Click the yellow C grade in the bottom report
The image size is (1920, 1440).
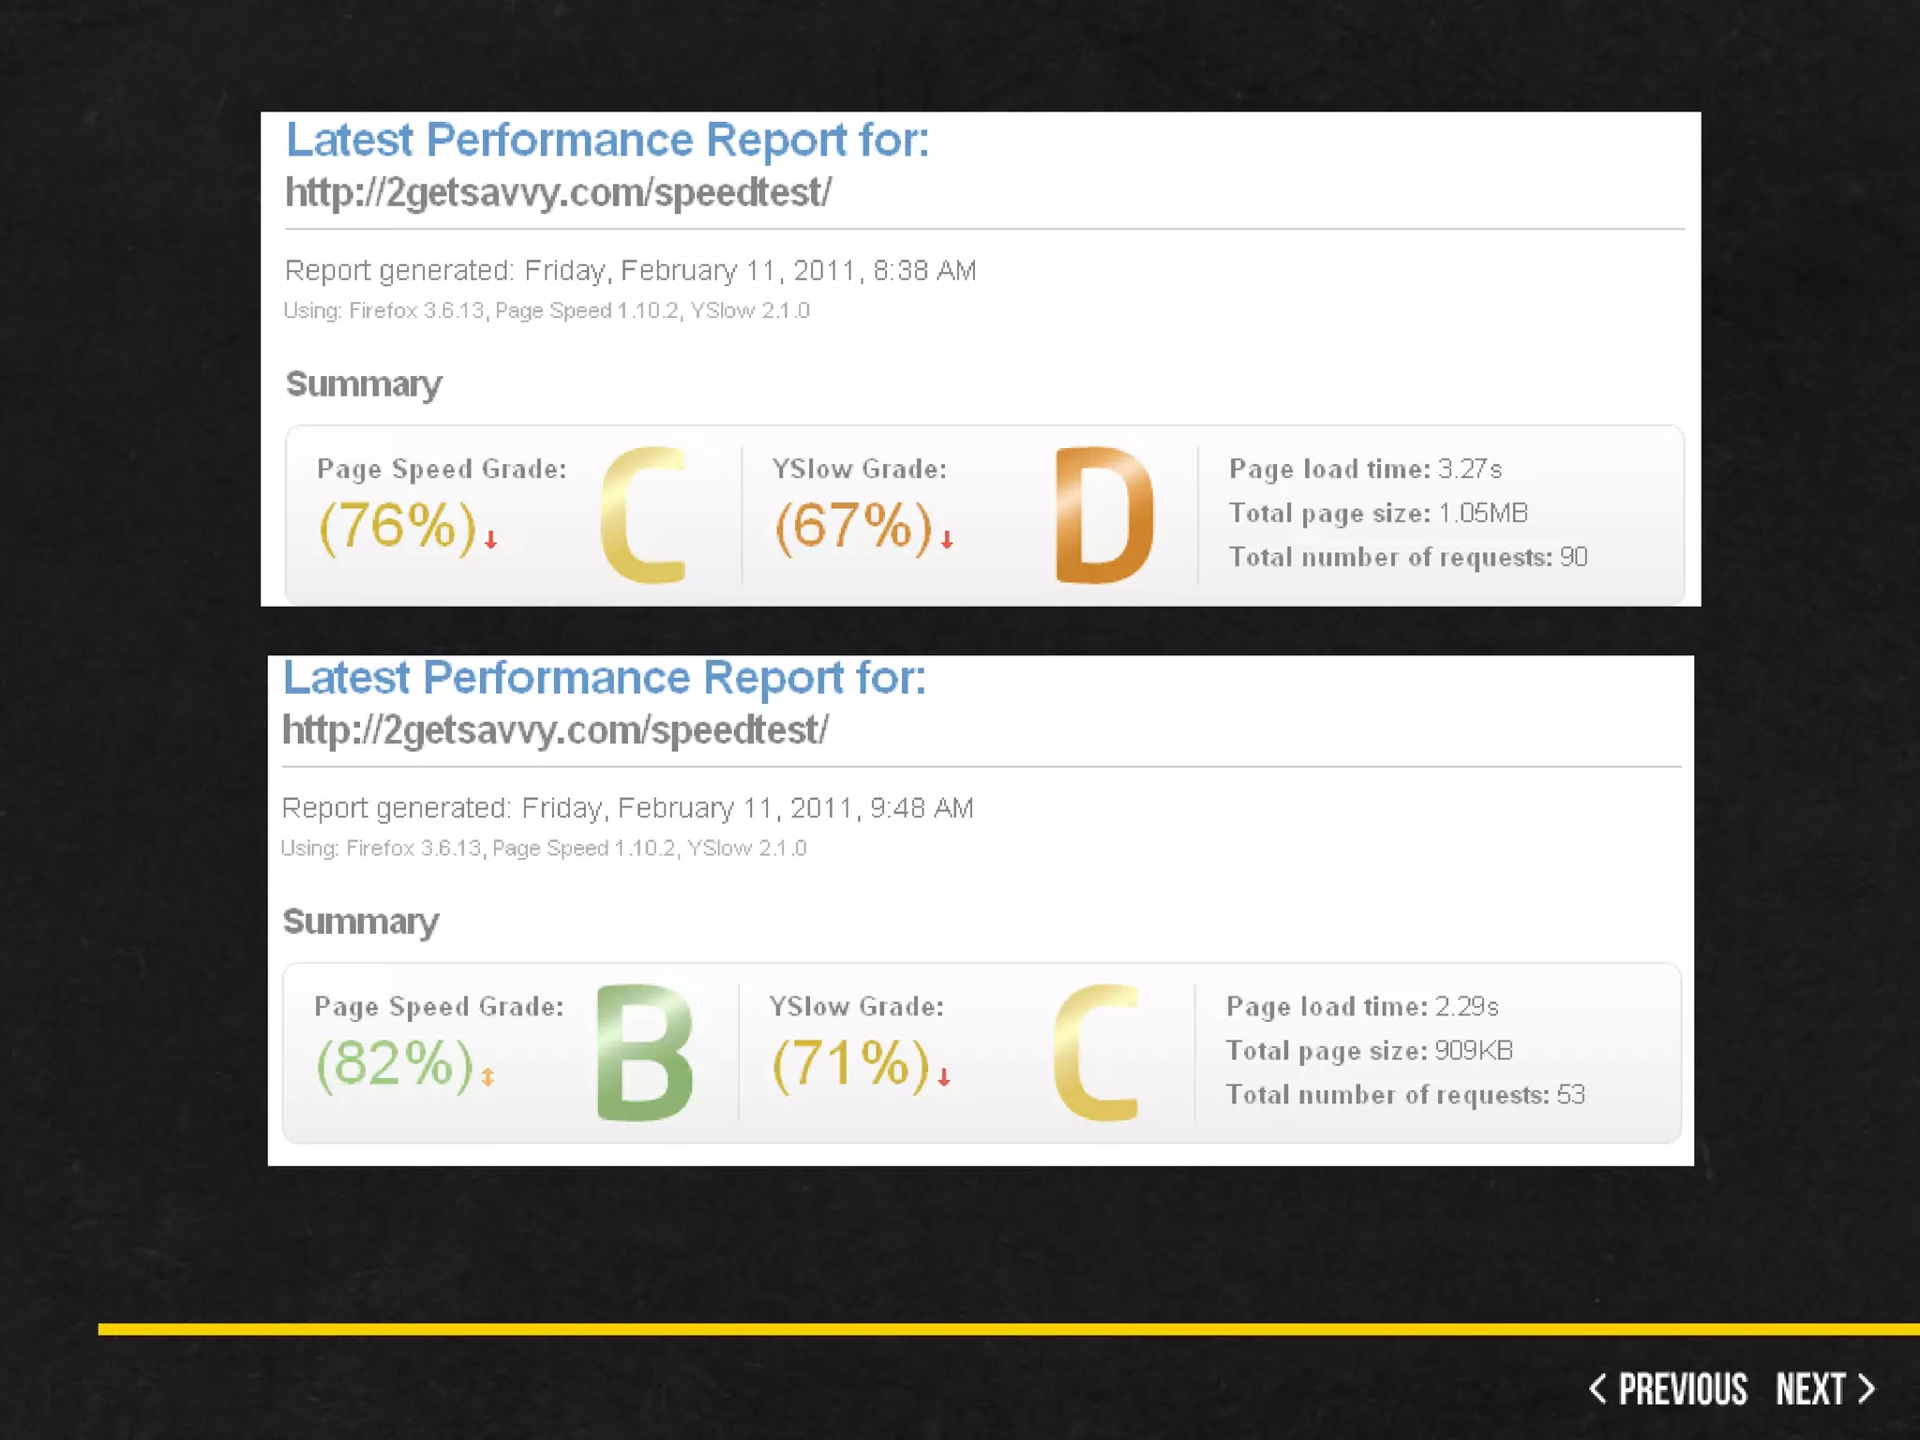pyautogui.click(x=1095, y=1053)
